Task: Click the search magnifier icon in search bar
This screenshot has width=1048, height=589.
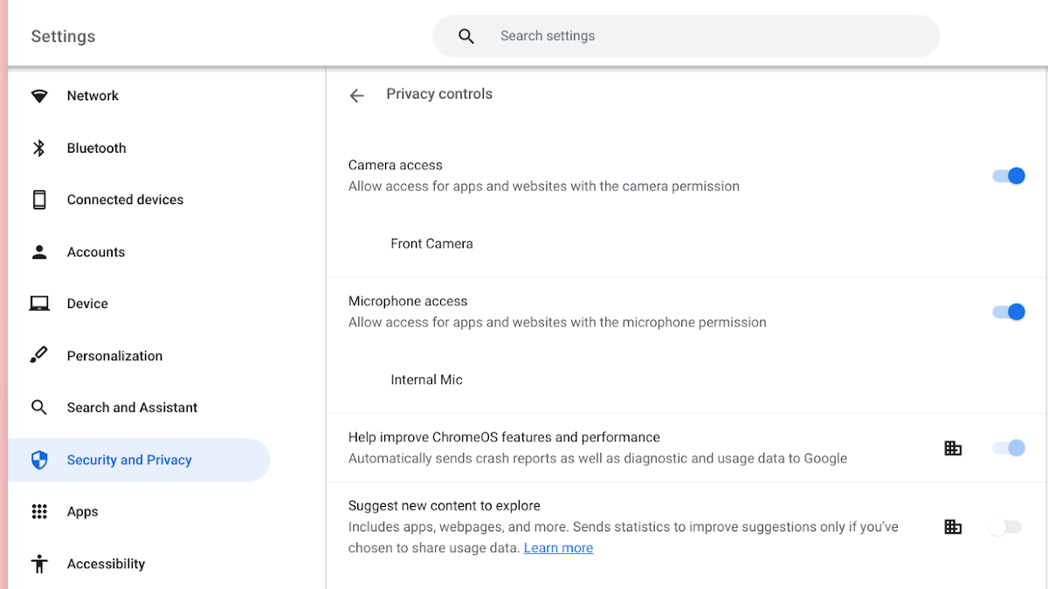Action: pos(466,37)
